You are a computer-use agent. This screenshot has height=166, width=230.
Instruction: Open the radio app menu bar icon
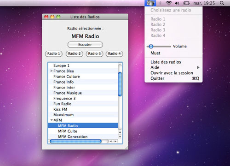point(150,3)
